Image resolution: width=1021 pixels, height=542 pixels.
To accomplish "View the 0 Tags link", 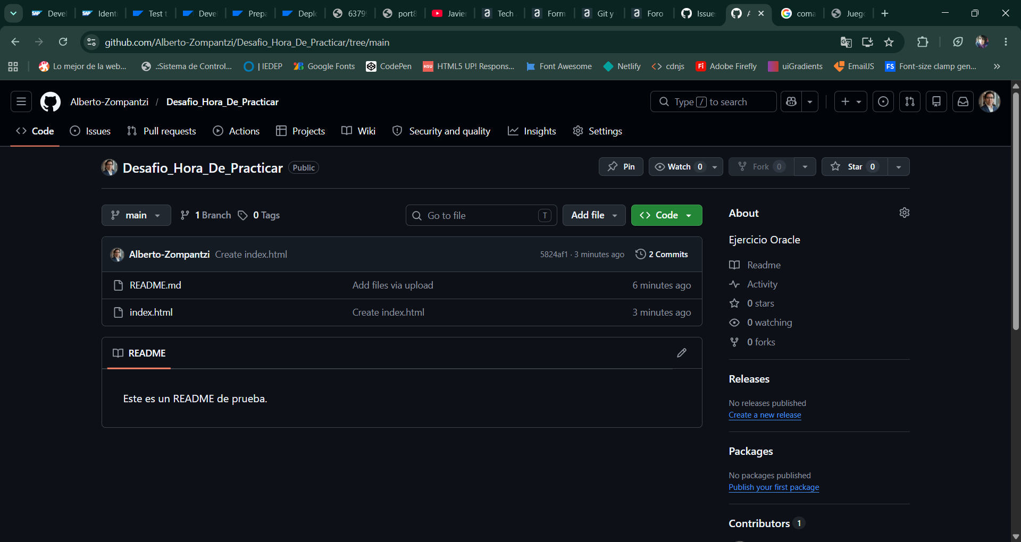I will point(259,215).
